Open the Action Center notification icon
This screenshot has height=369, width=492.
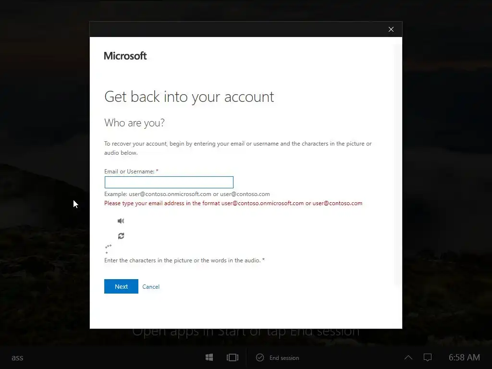pos(428,357)
